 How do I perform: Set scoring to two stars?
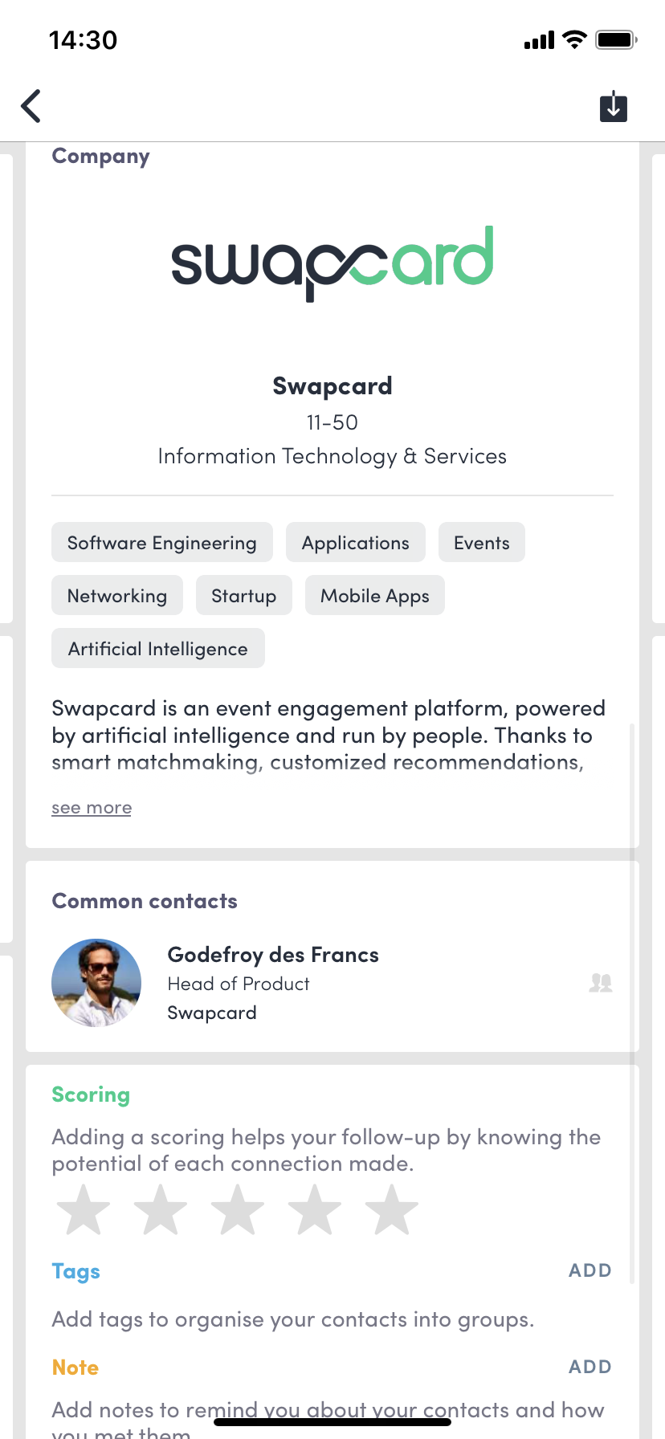(x=161, y=1210)
